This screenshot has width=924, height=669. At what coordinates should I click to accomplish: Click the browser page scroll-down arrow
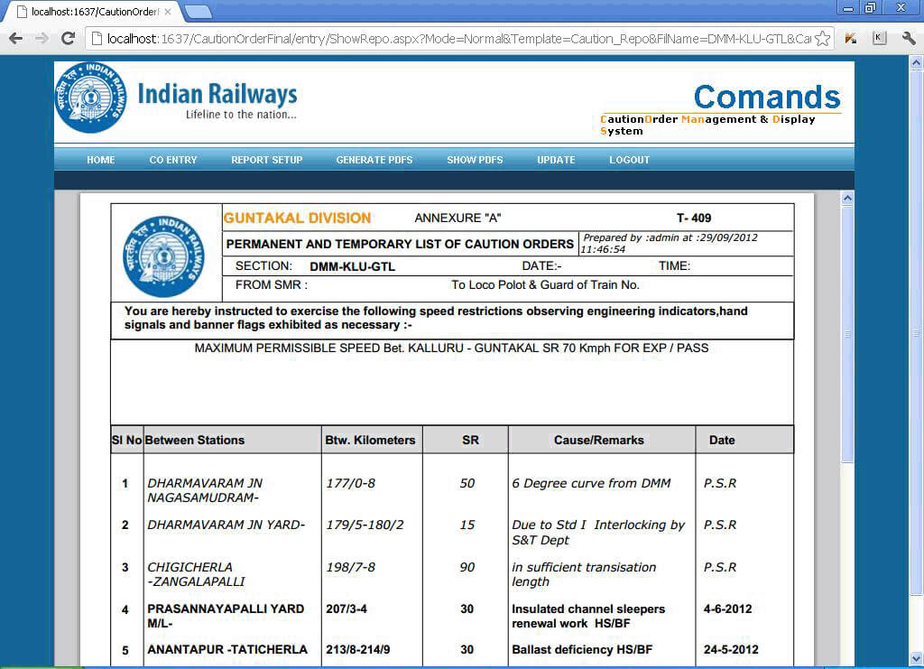click(916, 658)
